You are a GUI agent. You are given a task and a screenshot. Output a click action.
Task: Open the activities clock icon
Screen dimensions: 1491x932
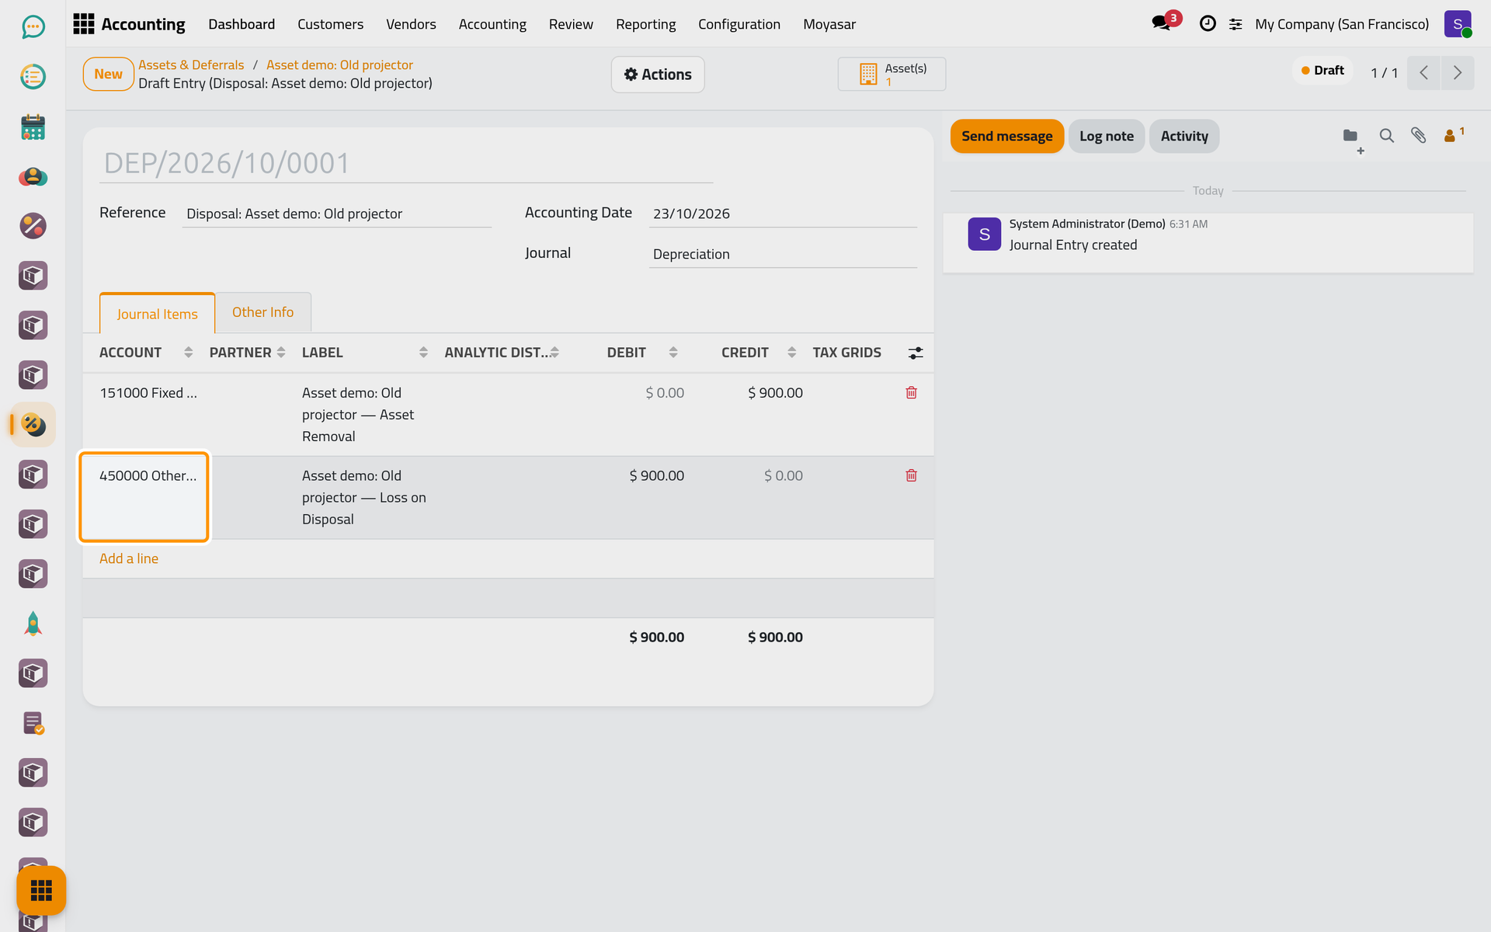pos(1208,24)
